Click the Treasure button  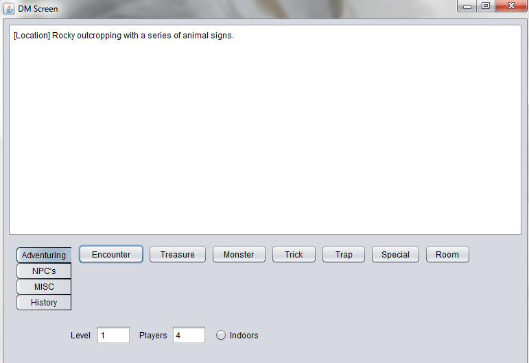(178, 254)
